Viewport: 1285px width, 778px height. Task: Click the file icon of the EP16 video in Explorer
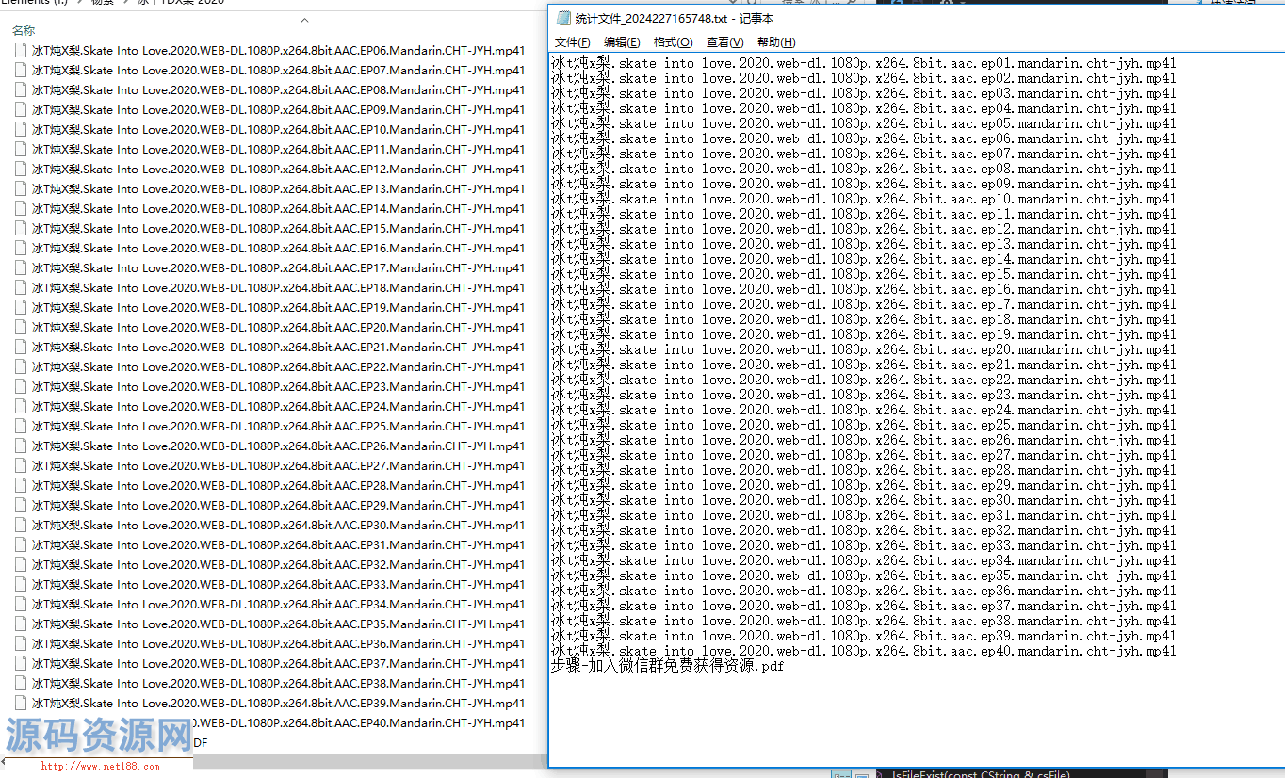point(21,248)
